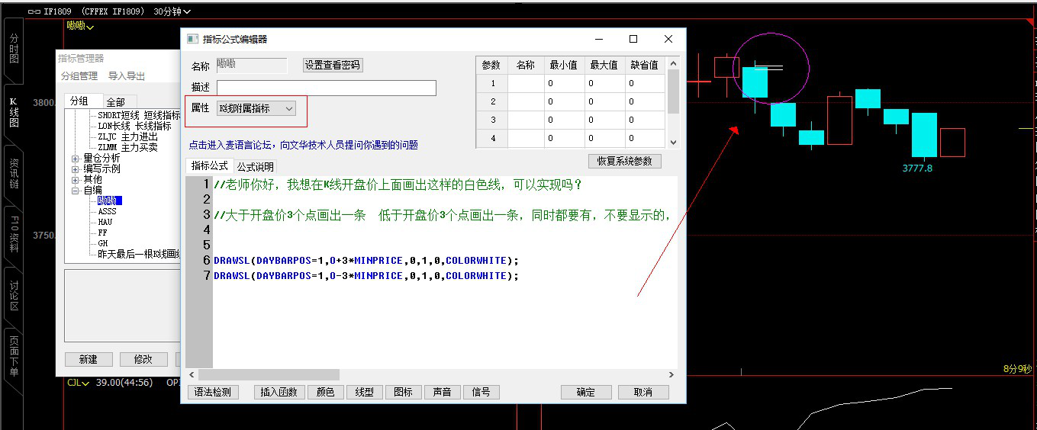
Task: Open the 页面下单 sidebar tab
Action: 13,356
